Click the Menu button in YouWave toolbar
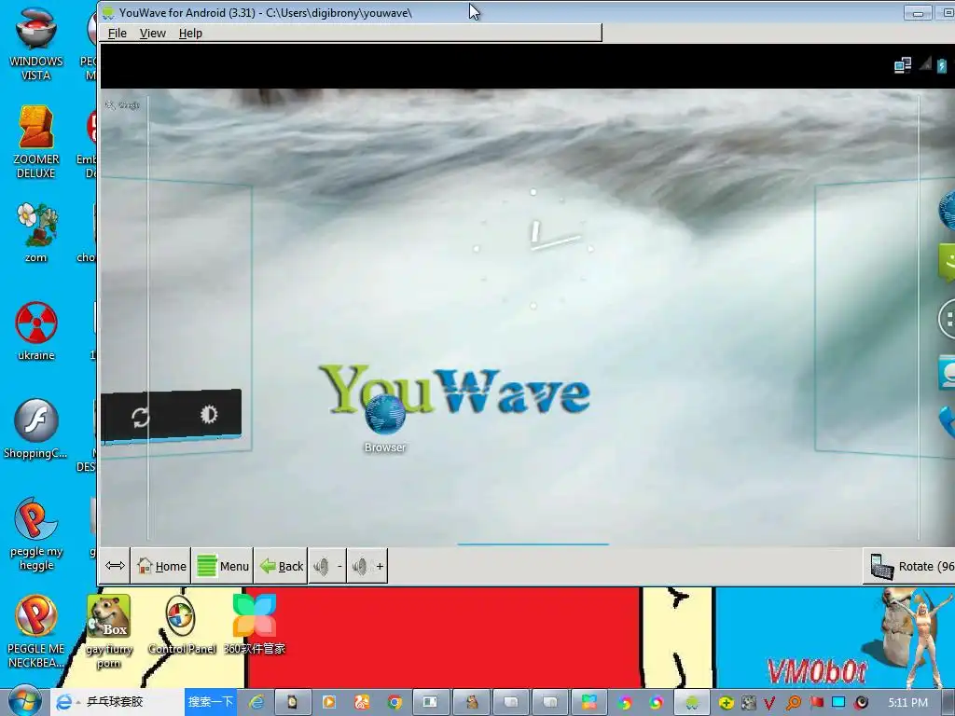 pyautogui.click(x=223, y=566)
